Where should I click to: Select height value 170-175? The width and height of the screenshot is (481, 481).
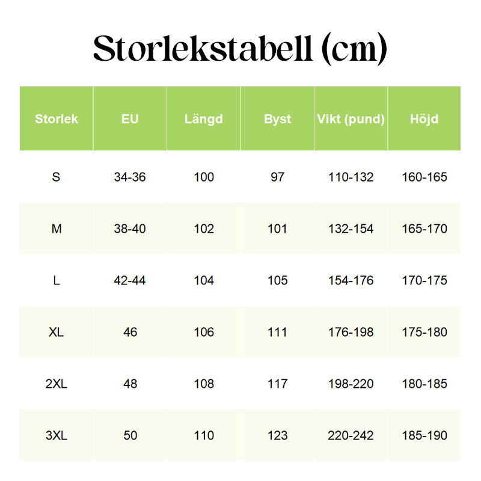424,280
